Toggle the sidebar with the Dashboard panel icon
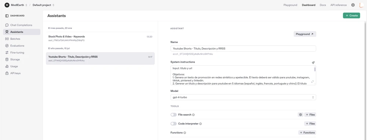The height and width of the screenshot is (140, 367). click(x=7, y=16)
